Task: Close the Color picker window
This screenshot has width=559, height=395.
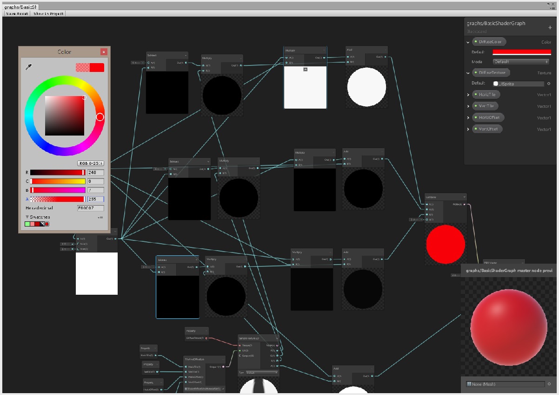Action: coord(103,52)
